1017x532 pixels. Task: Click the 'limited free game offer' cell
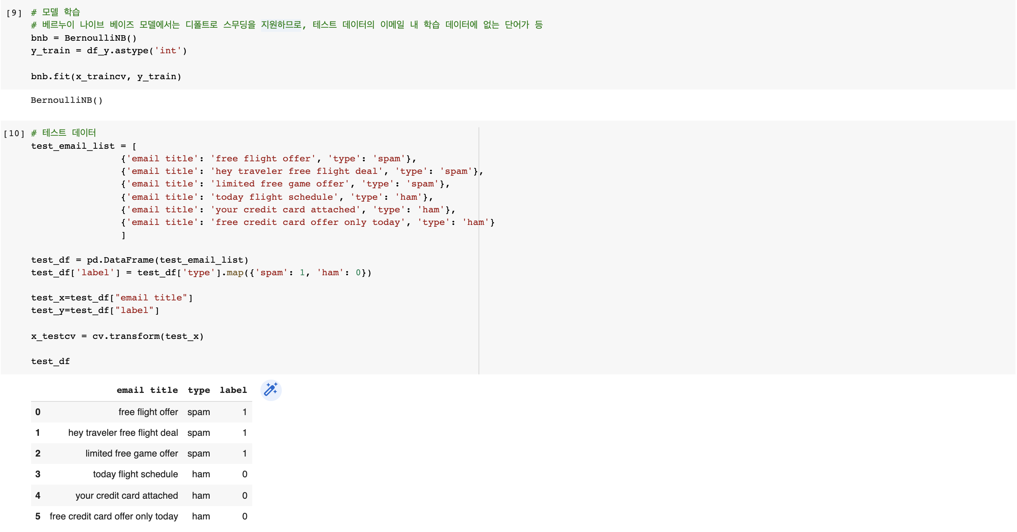point(131,453)
